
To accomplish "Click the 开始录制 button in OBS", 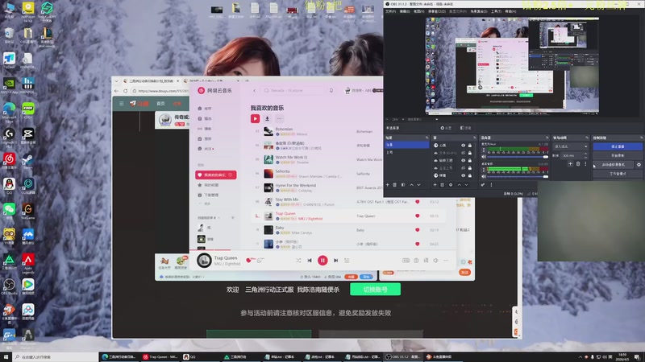I will click(618, 155).
